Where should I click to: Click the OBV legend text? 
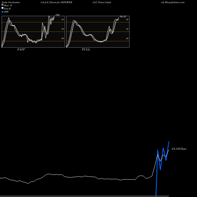click(x=6, y=12)
